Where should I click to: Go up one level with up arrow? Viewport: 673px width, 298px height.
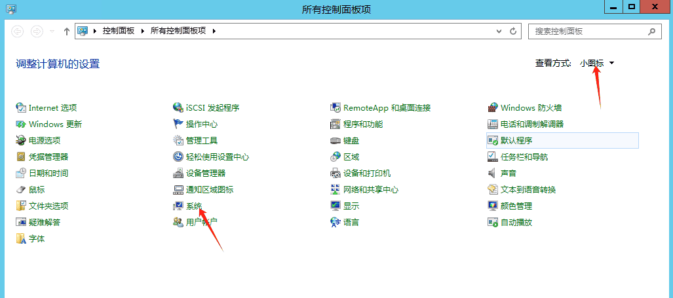coord(67,31)
